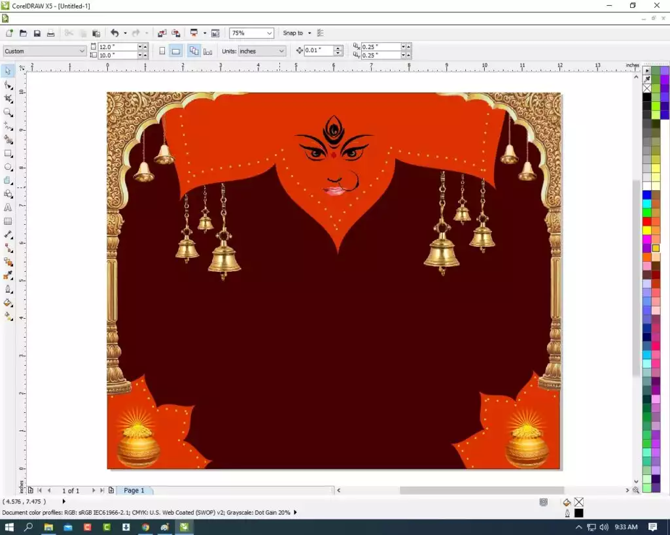This screenshot has height=535, width=670.
Task: Select the Crop tool
Action: (x=8, y=99)
